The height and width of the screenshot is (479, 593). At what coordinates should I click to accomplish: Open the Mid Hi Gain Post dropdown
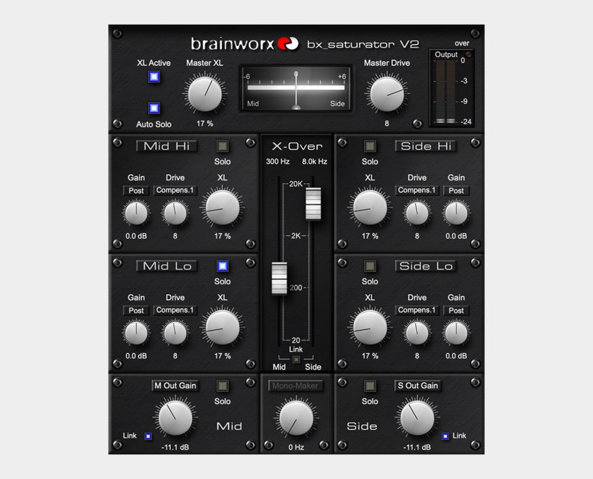137,191
